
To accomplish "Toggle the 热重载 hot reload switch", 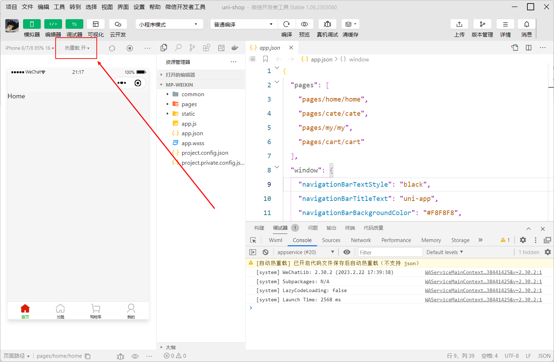I will pos(75,48).
